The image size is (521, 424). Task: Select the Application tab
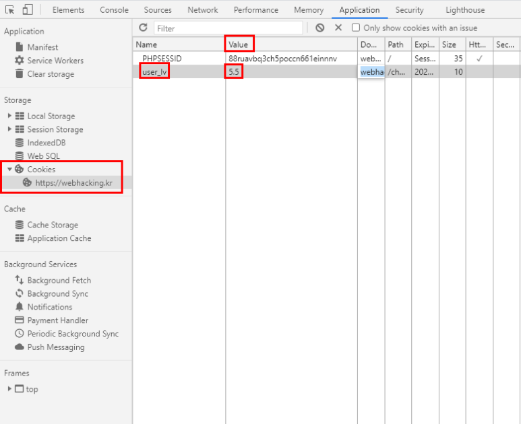(359, 10)
